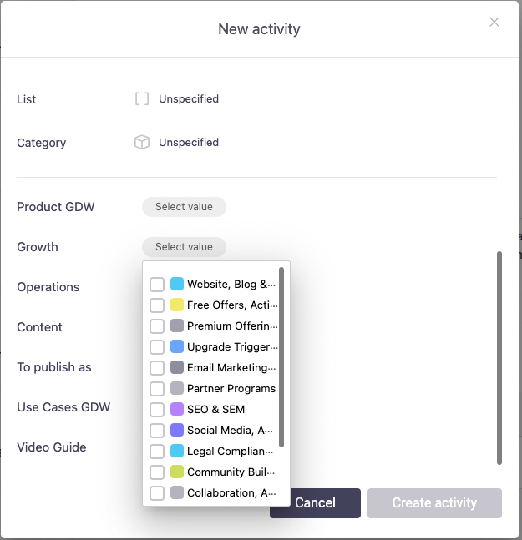Viewport: 522px width, 540px height.
Task: Click the List brackets icon
Action: click(x=142, y=99)
